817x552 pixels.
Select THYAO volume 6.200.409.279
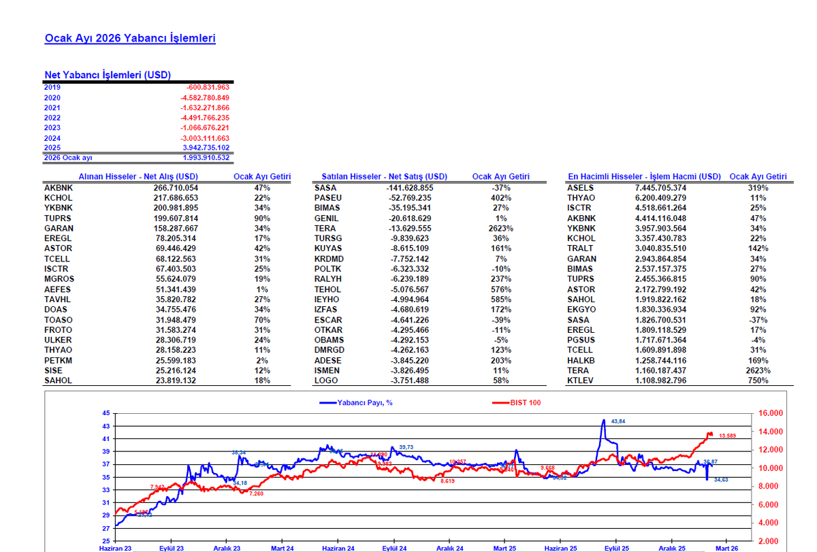[x=660, y=197]
